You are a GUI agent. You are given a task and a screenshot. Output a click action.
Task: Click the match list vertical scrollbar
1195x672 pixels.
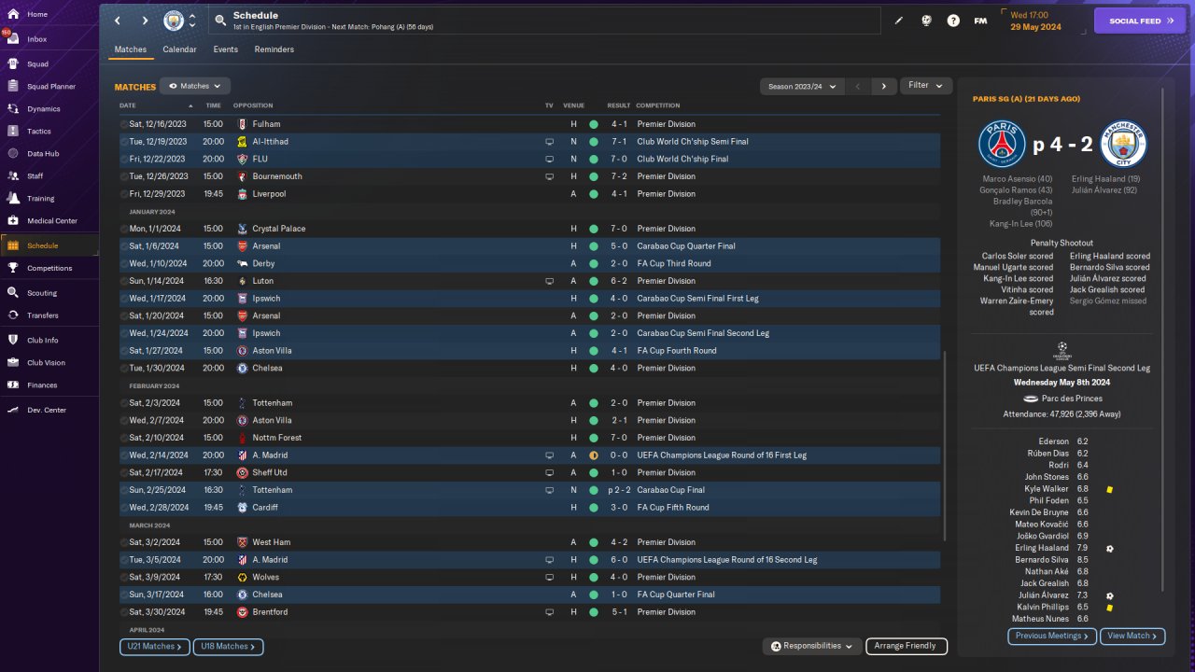pos(945,446)
